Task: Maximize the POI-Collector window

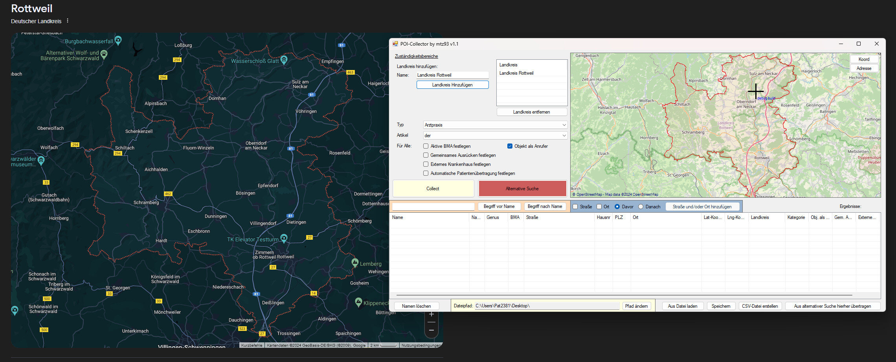Action: click(x=859, y=44)
